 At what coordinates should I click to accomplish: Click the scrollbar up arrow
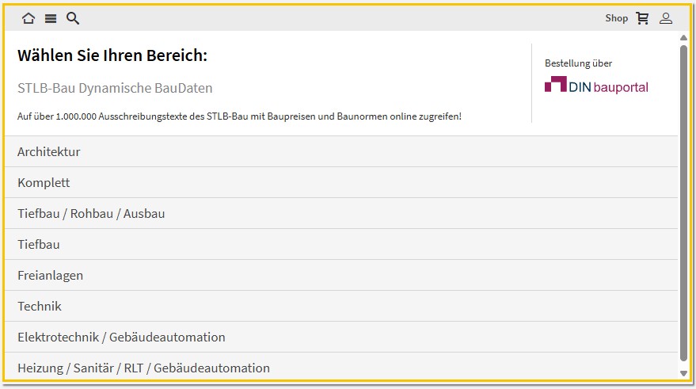pyautogui.click(x=683, y=38)
